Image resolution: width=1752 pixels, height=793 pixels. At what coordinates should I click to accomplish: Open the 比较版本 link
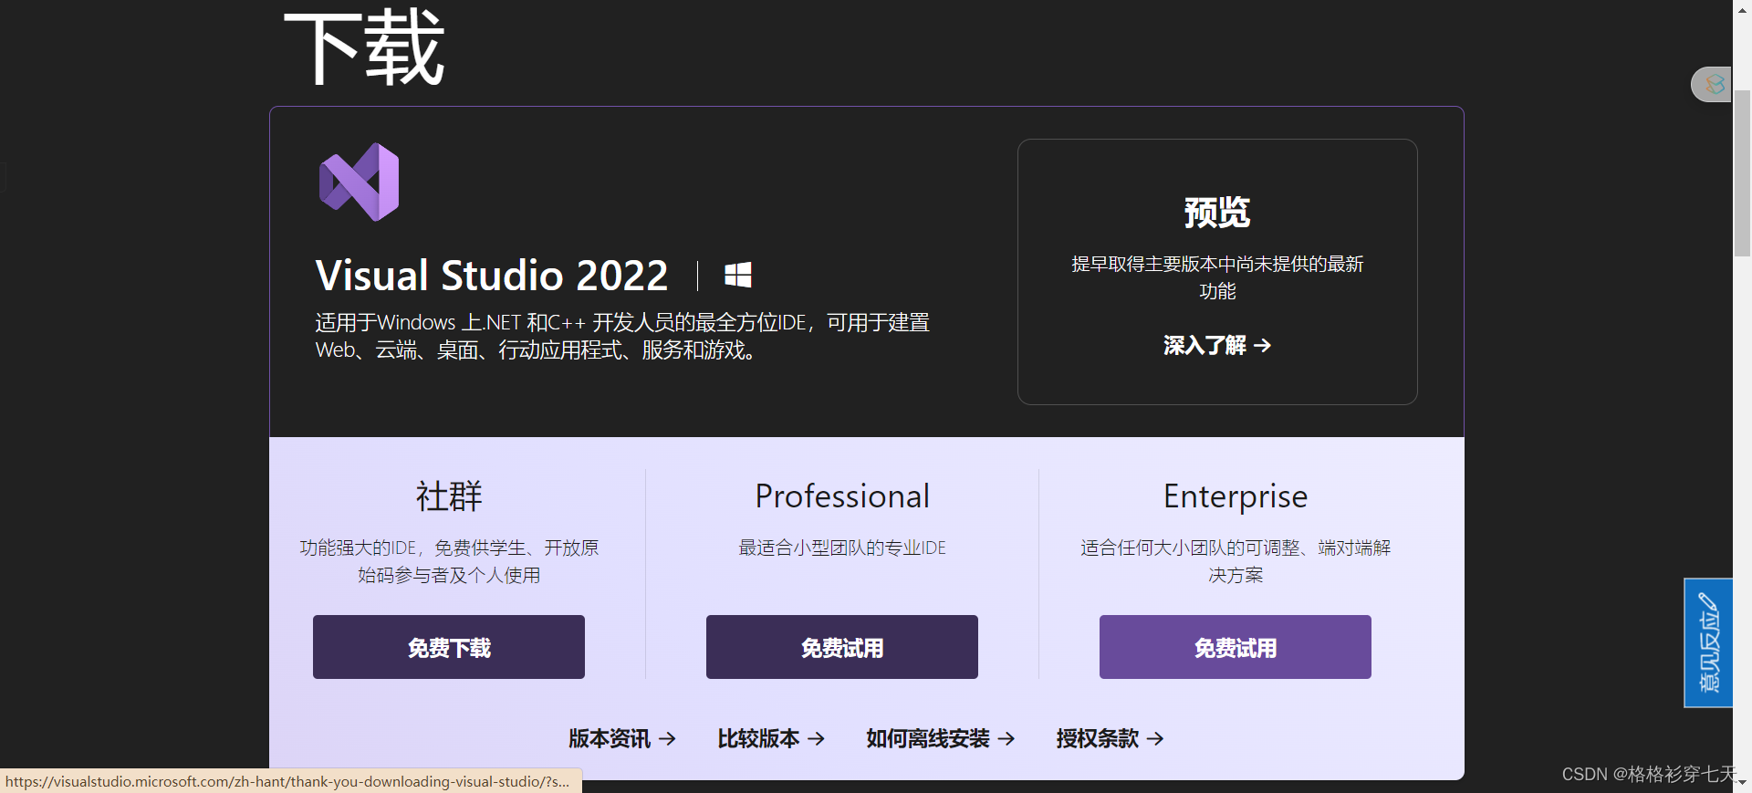[x=771, y=738]
